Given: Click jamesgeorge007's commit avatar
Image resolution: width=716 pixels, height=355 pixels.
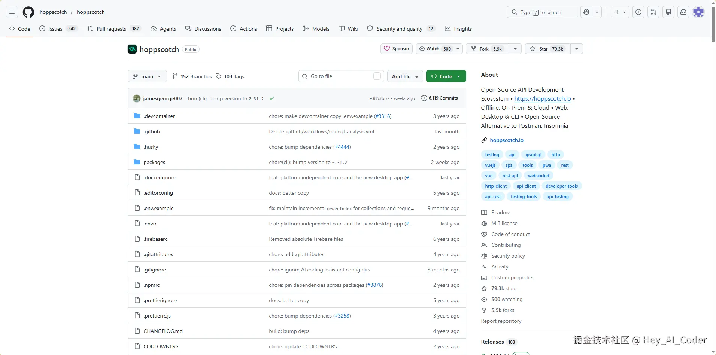Looking at the screenshot, I should (x=137, y=98).
